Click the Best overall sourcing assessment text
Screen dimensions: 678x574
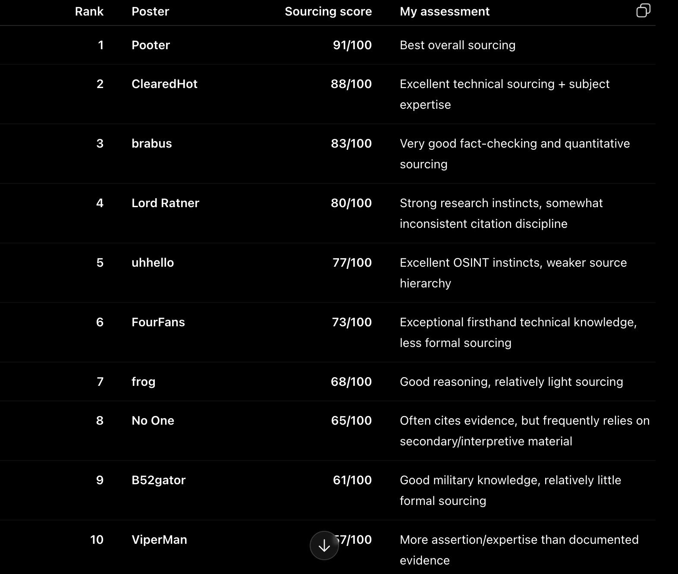click(x=458, y=45)
